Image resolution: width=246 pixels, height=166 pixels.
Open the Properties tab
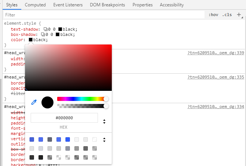point(142,5)
